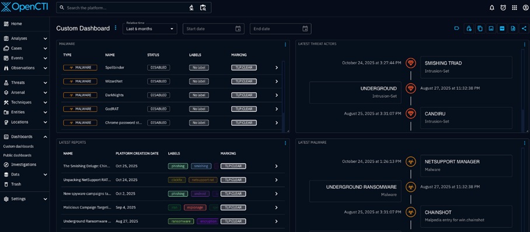Open Custom Dashboard three-dot menu
The width and height of the screenshot is (530, 232).
[x=116, y=28]
